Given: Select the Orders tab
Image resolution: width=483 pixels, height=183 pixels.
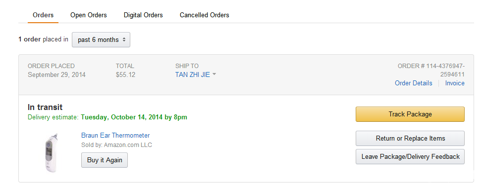Looking at the screenshot, I should 43,15.
